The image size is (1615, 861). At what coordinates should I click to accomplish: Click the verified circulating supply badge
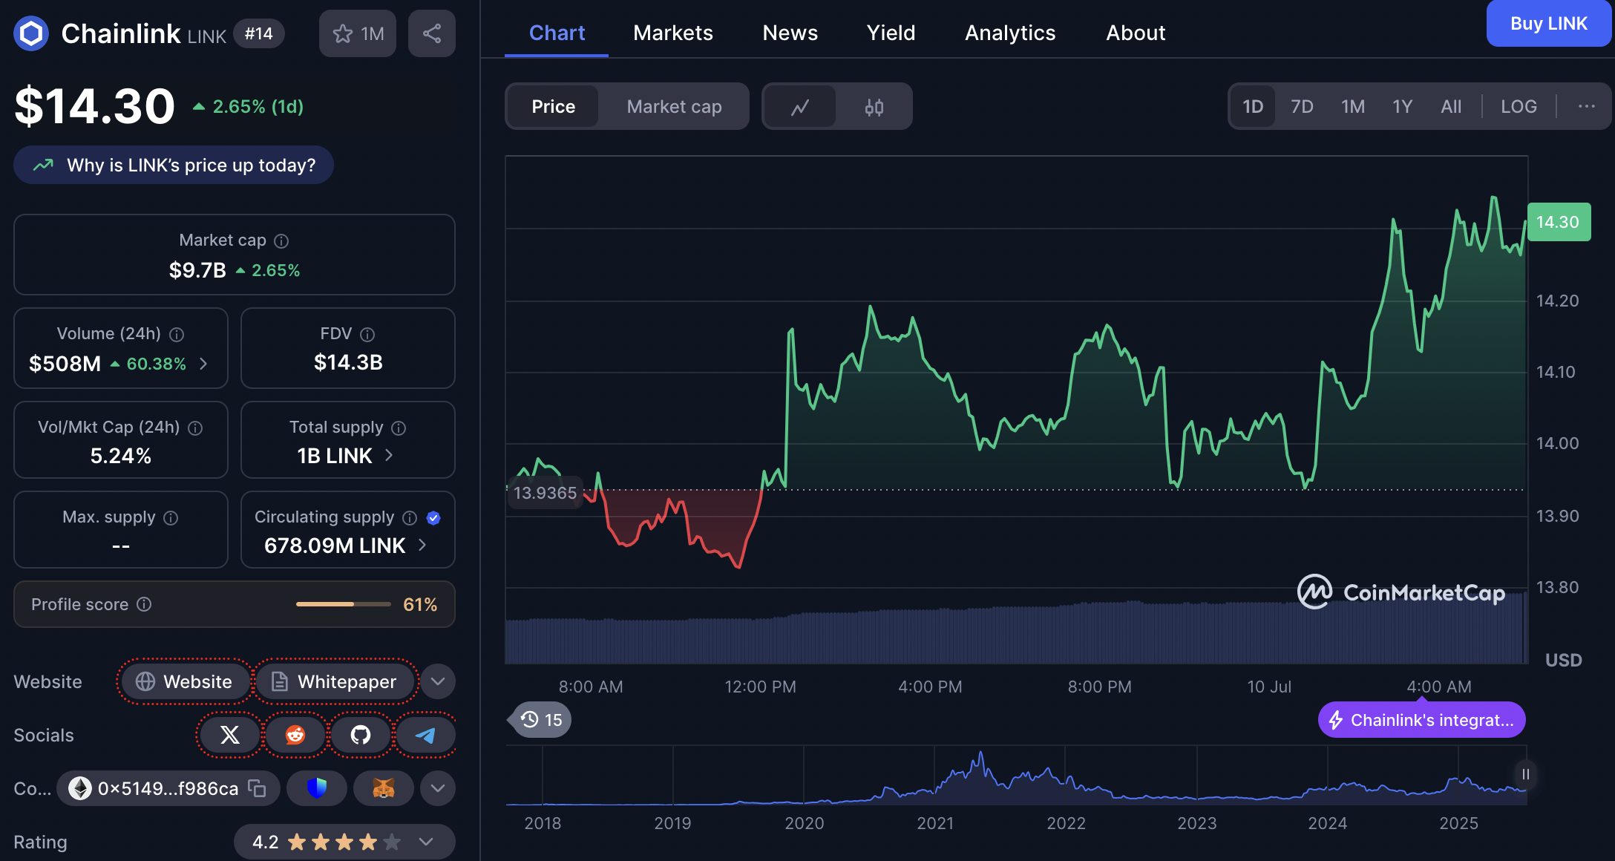pyautogui.click(x=433, y=517)
